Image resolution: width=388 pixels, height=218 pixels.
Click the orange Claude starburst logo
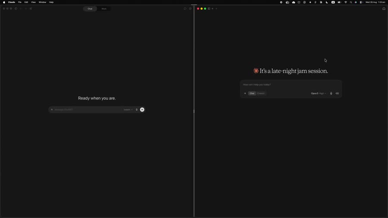256,71
